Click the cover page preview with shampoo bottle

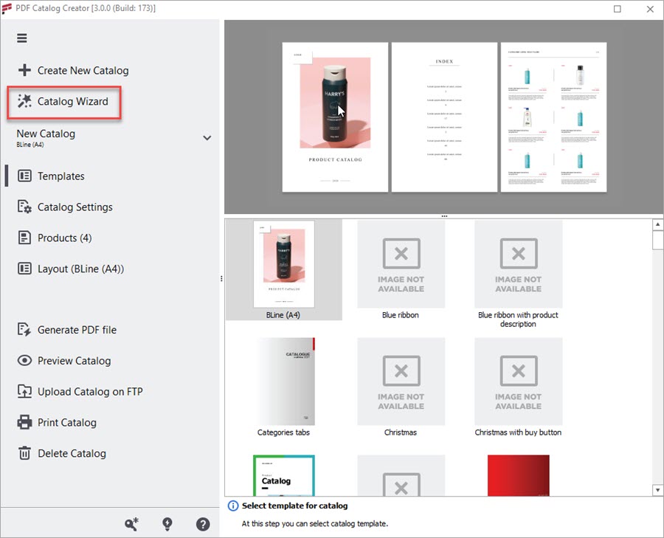(335, 117)
